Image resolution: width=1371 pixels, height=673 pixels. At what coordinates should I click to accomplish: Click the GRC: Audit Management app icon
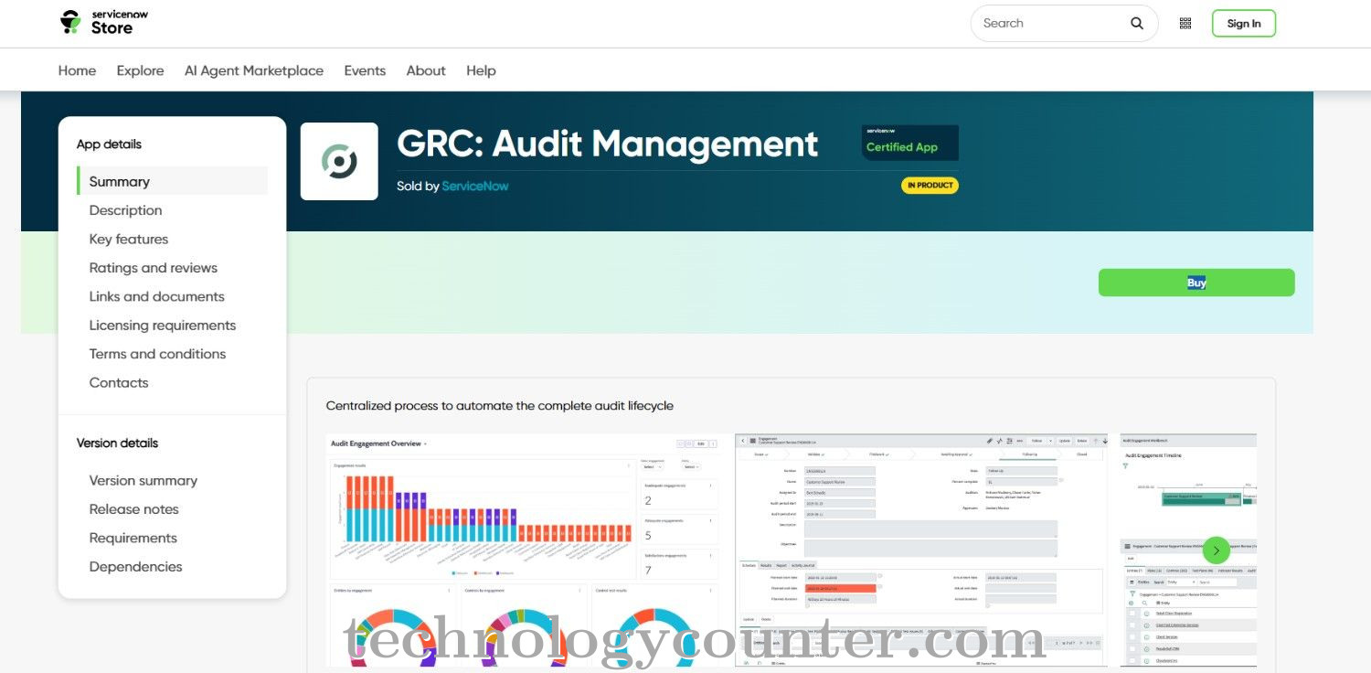tap(339, 160)
